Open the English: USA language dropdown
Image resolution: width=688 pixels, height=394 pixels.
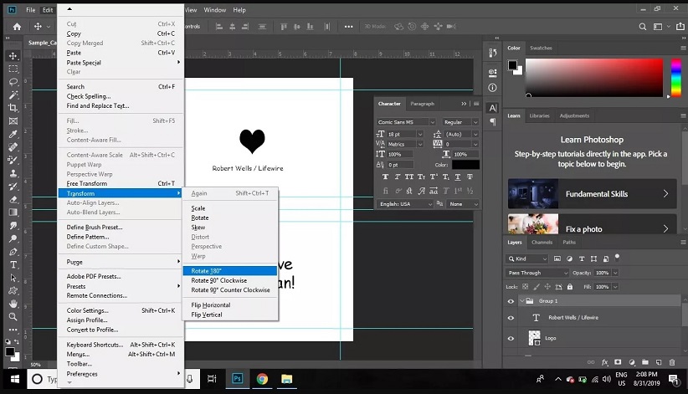click(405, 204)
